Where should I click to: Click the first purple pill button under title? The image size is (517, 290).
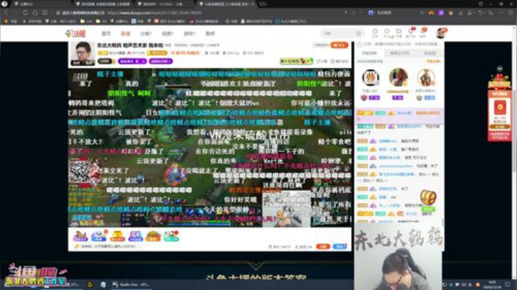pyautogui.click(x=132, y=61)
